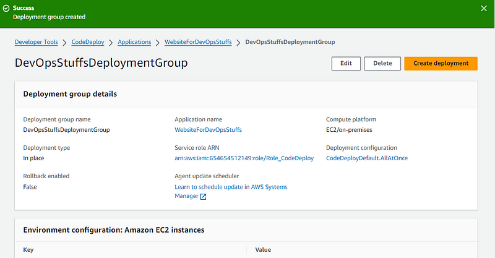Navigate to Applications breadcrumb
Viewport: 495px width, 258px height.
tap(134, 42)
